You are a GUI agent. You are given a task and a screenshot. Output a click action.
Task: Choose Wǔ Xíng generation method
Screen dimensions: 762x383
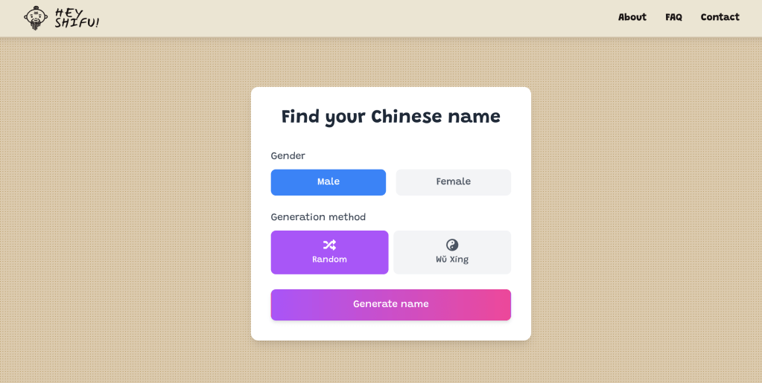(452, 252)
